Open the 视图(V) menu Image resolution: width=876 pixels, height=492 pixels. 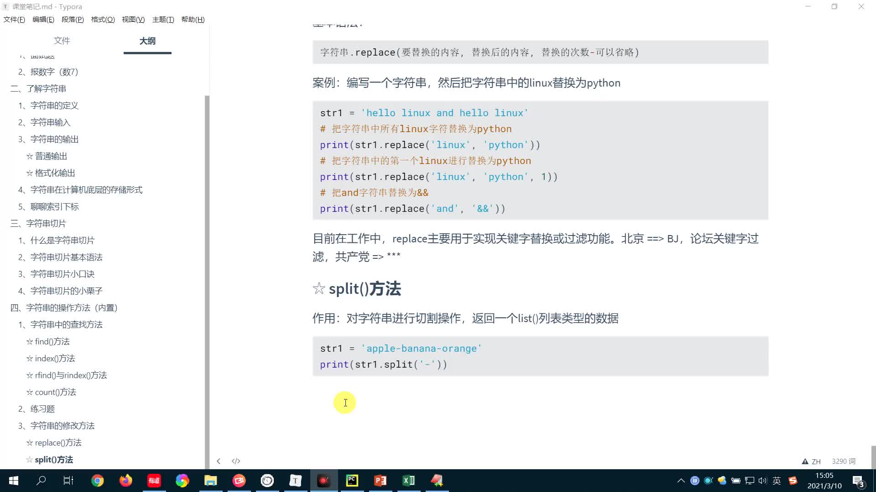(x=133, y=20)
